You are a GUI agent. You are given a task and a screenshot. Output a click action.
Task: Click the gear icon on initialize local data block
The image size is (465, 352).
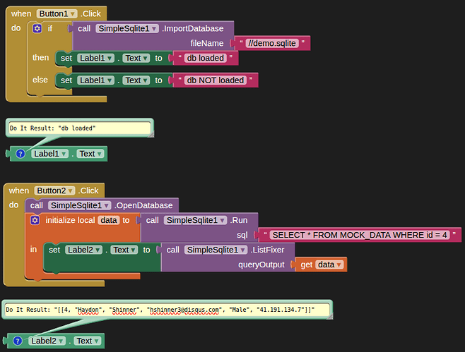(x=35, y=220)
